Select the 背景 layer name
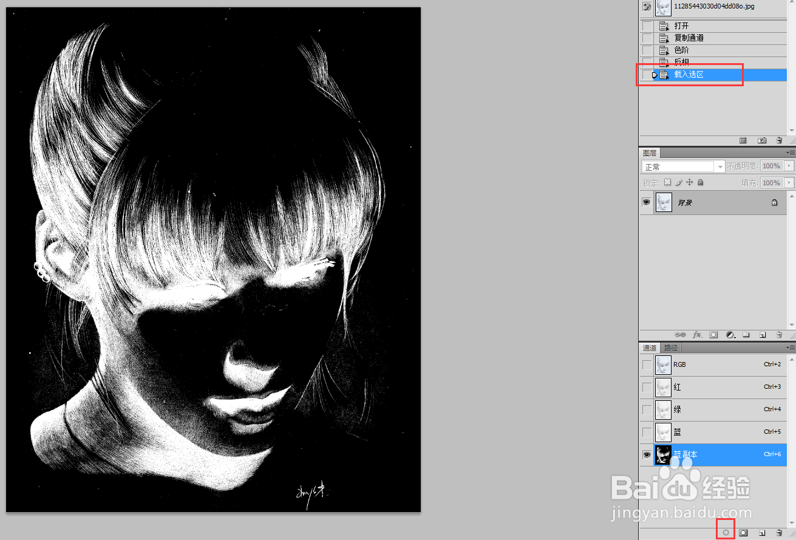The height and width of the screenshot is (540, 796). (685, 203)
